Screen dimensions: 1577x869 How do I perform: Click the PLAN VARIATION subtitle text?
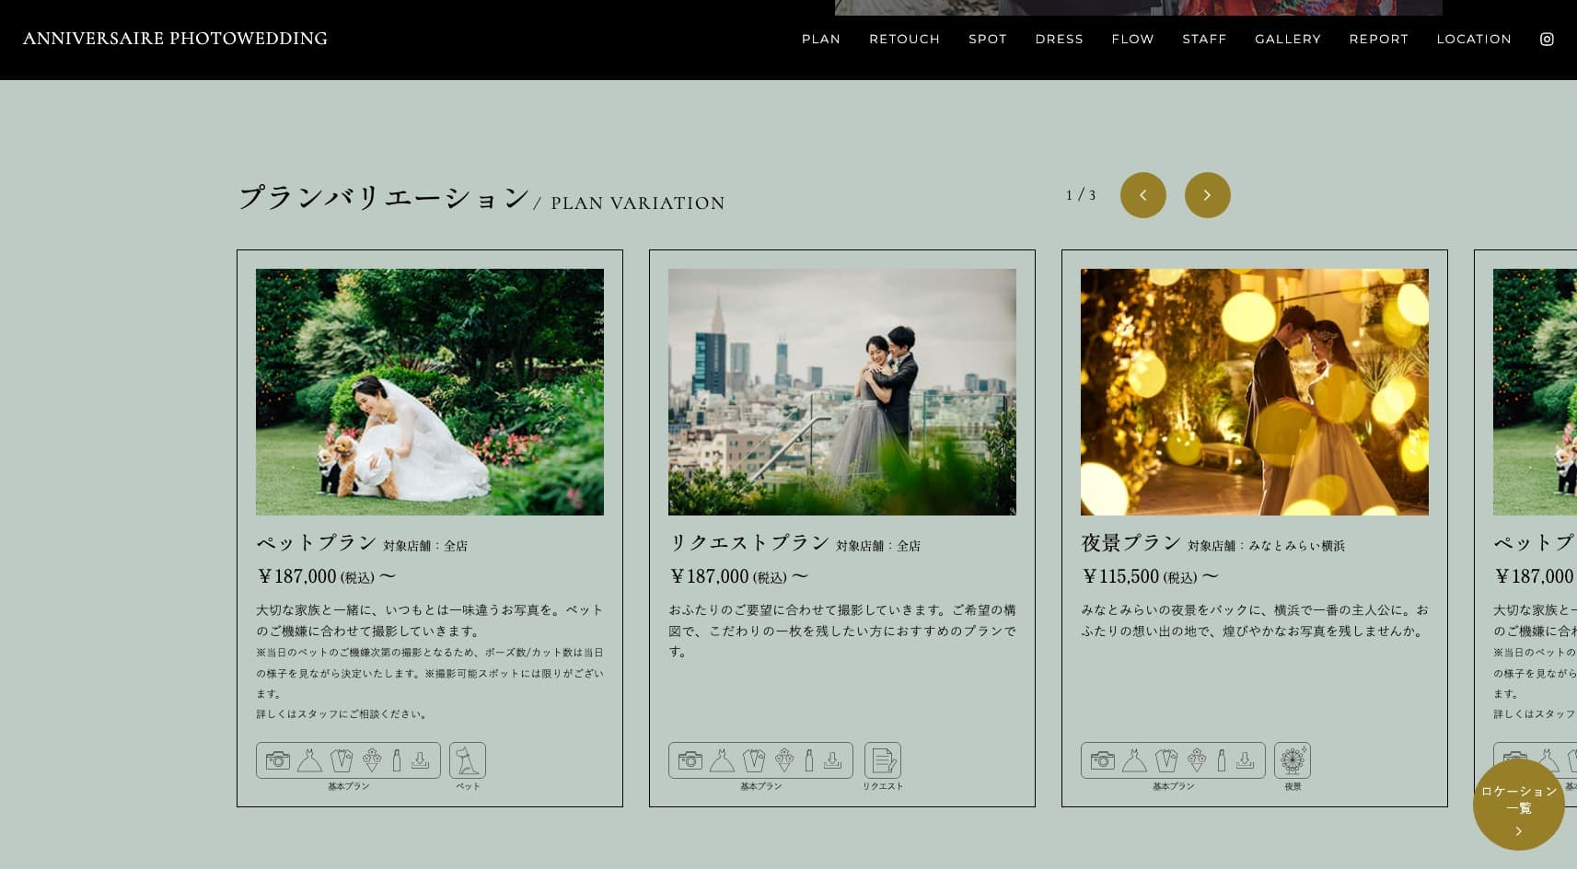638,203
